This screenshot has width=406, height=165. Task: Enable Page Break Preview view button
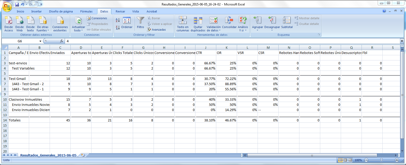350,160
